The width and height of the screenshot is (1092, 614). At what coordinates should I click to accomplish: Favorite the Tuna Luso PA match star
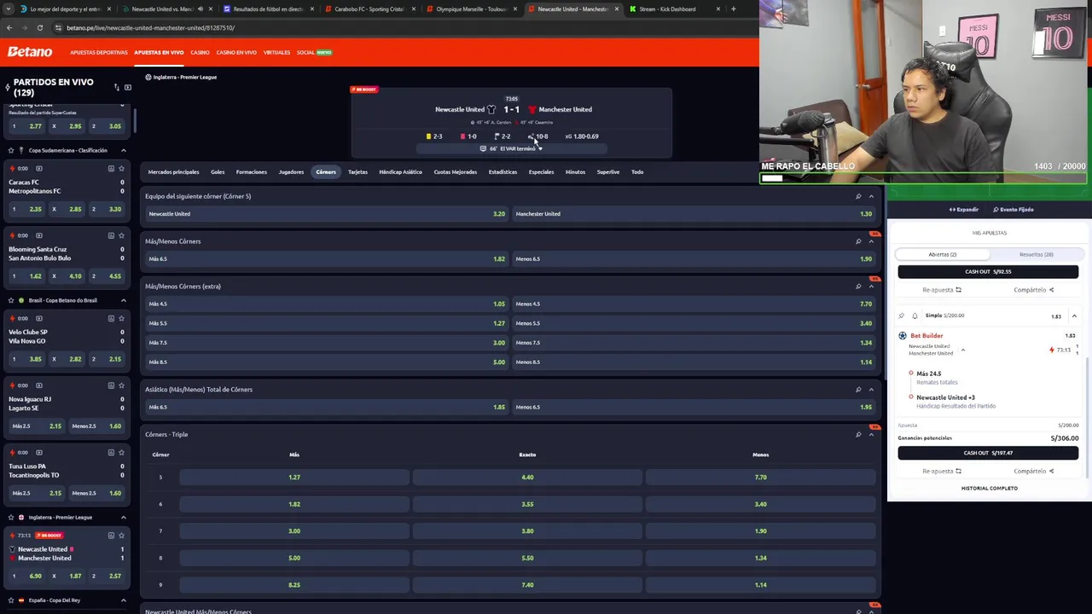coord(121,453)
